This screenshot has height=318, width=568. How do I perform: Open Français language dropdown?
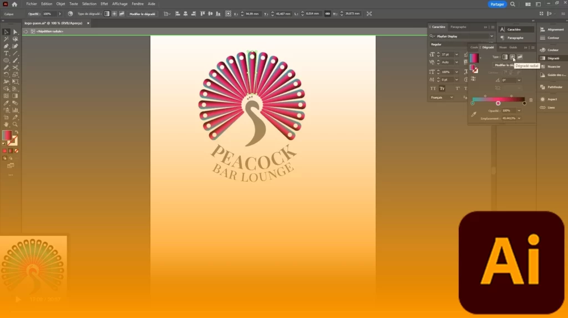pos(452,98)
